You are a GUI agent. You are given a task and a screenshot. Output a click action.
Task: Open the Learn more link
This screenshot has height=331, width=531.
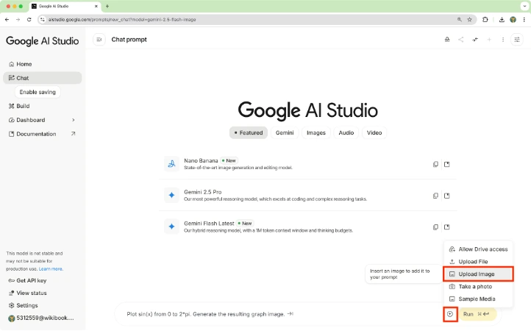point(51,269)
